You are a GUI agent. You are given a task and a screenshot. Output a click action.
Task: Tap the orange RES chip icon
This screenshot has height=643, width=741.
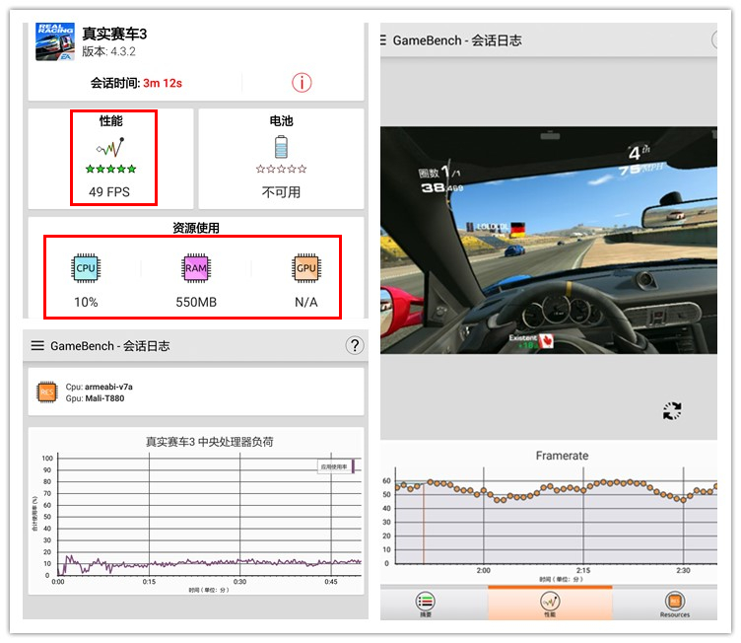click(46, 393)
